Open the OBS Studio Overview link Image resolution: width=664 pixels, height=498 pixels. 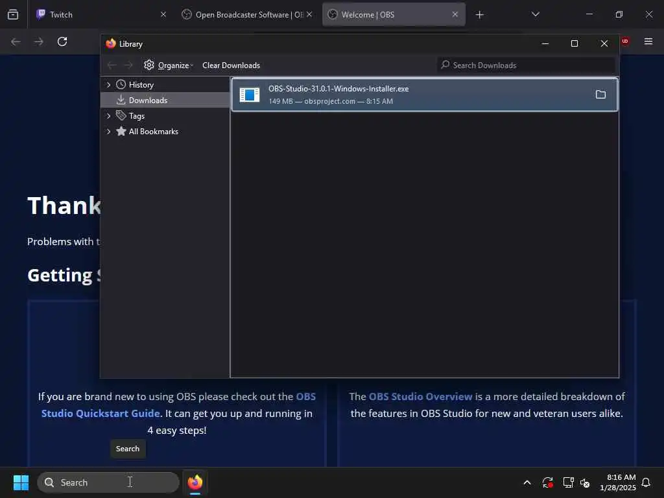tap(420, 396)
